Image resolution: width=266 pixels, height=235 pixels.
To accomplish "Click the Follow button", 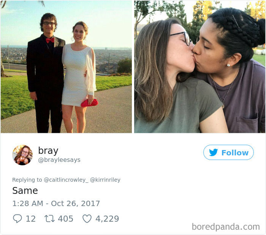I will [228, 152].
